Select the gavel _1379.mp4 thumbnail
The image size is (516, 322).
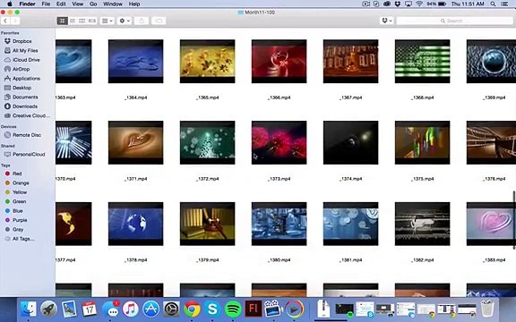pyautogui.click(x=207, y=224)
